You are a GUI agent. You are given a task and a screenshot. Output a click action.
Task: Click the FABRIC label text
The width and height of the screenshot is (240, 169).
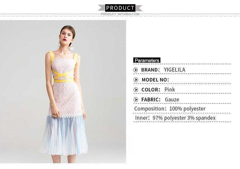click(x=151, y=100)
